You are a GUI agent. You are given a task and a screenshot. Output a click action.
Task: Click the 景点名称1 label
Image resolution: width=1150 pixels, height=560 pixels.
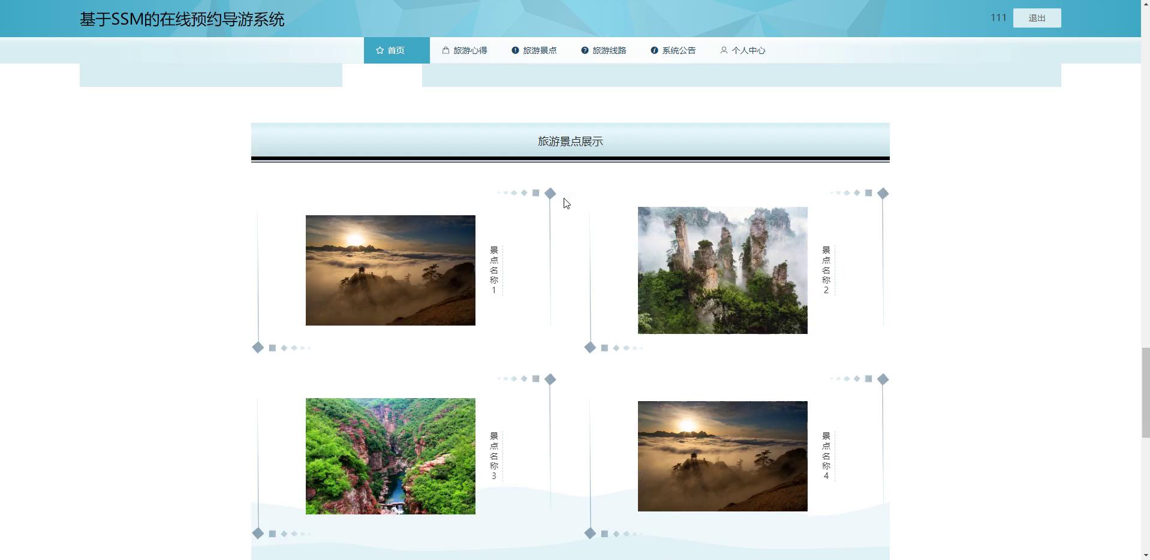494,270
